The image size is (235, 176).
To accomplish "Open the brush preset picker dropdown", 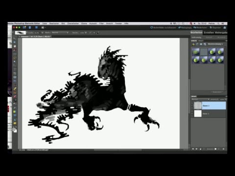I will coord(27,33).
